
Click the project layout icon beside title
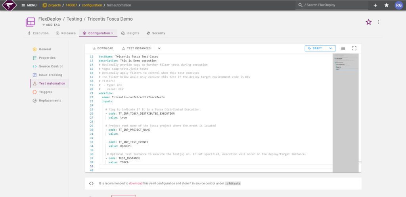click(30, 22)
